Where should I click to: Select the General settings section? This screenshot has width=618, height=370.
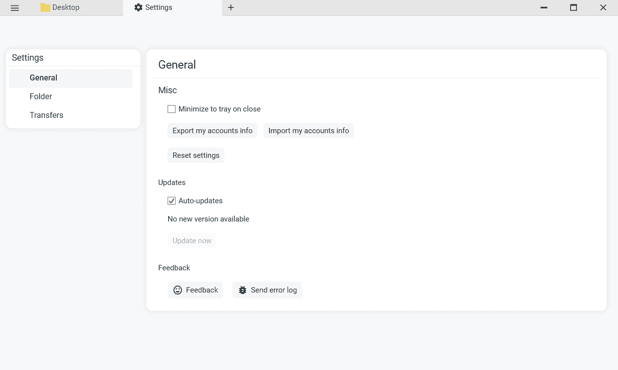(x=44, y=78)
